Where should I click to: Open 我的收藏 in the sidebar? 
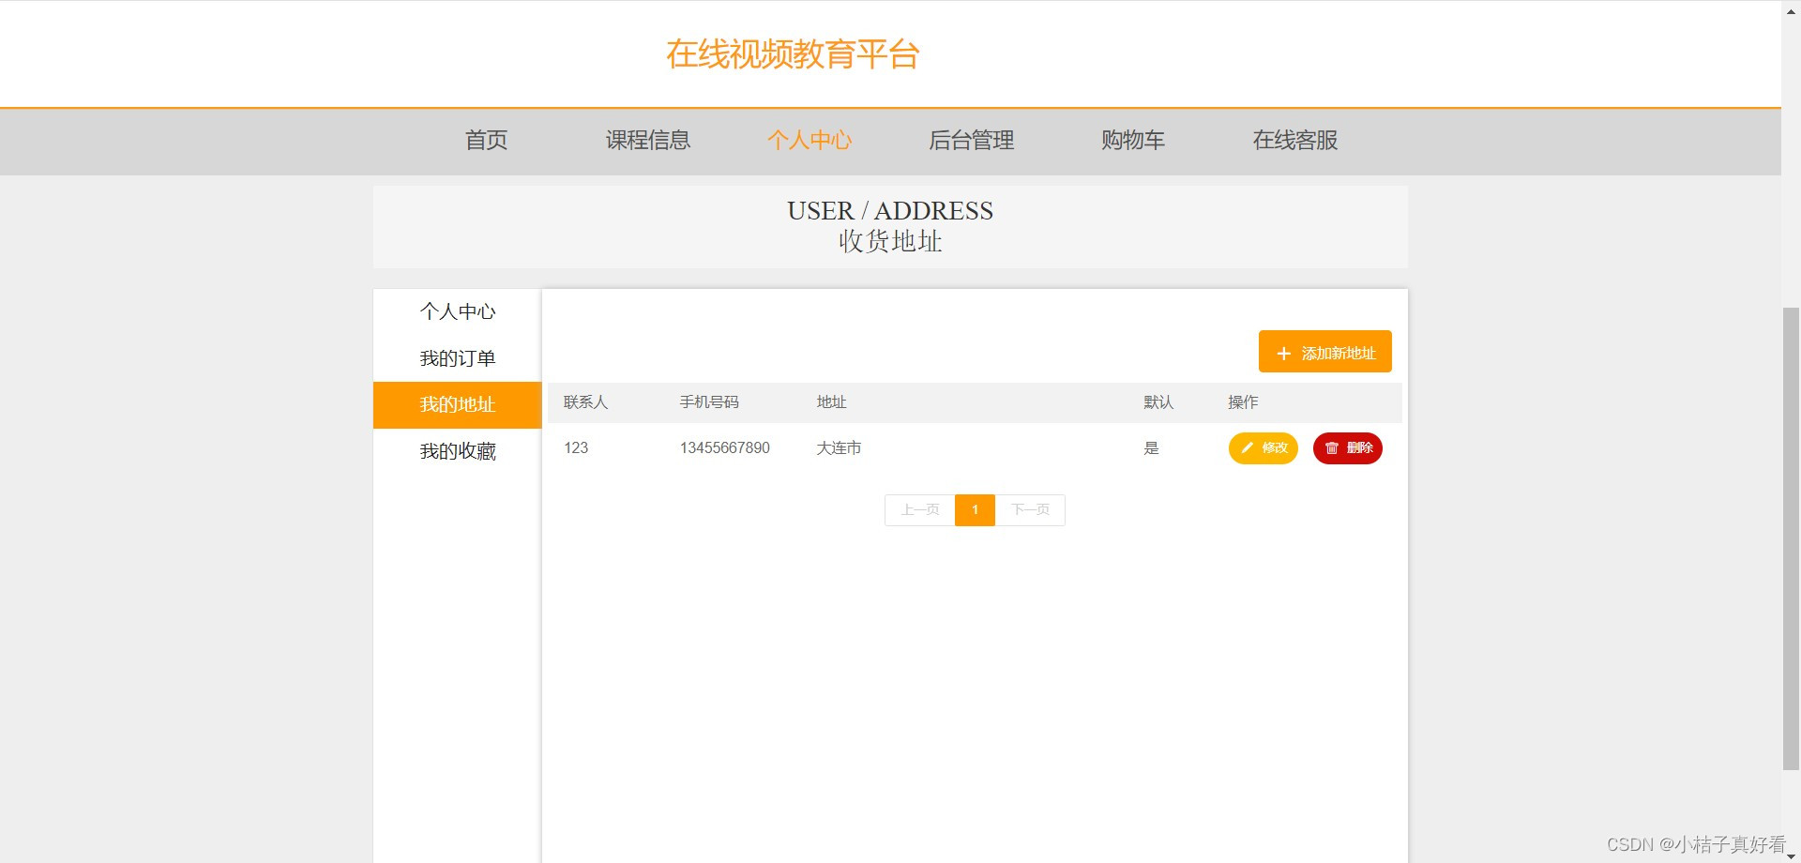coord(458,452)
